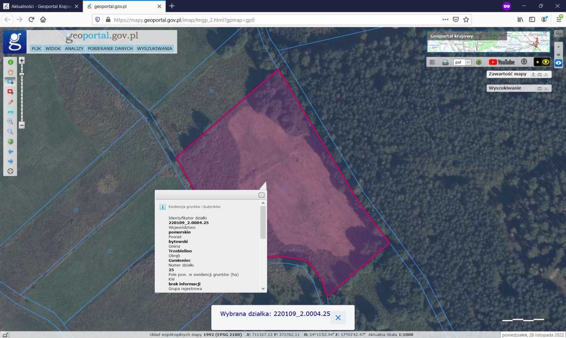Viewport: 566px width, 338px height.
Task: Close the parcel info popup
Action: click(261, 195)
